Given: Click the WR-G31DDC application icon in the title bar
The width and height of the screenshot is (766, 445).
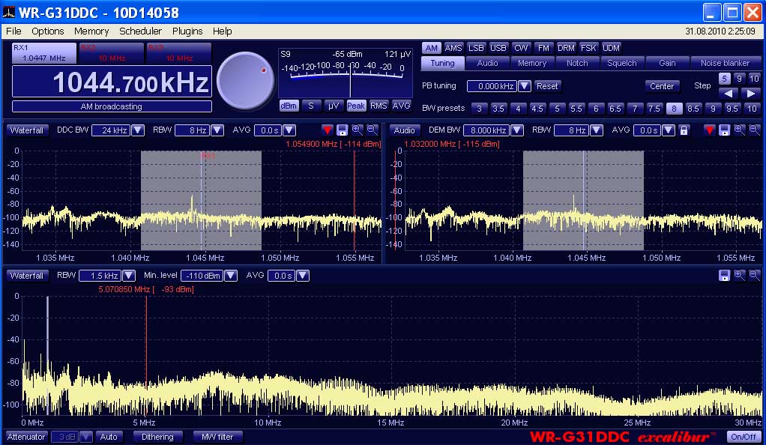Looking at the screenshot, I should pyautogui.click(x=9, y=12).
